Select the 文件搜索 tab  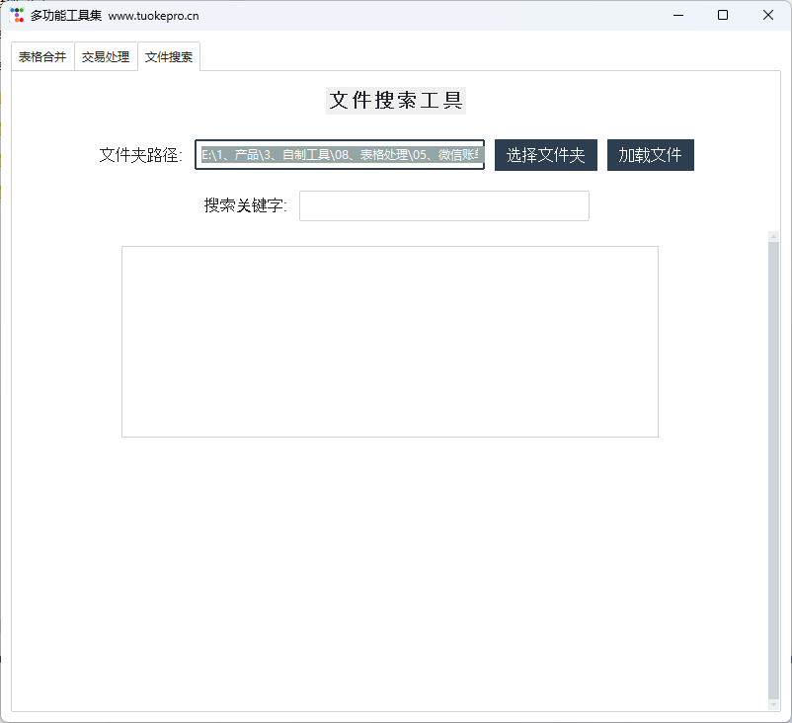point(169,56)
